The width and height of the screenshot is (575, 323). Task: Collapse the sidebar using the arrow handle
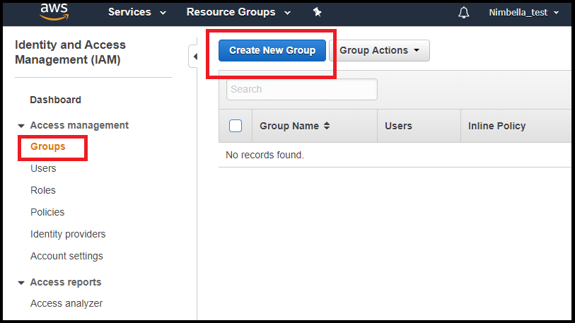tap(194, 57)
